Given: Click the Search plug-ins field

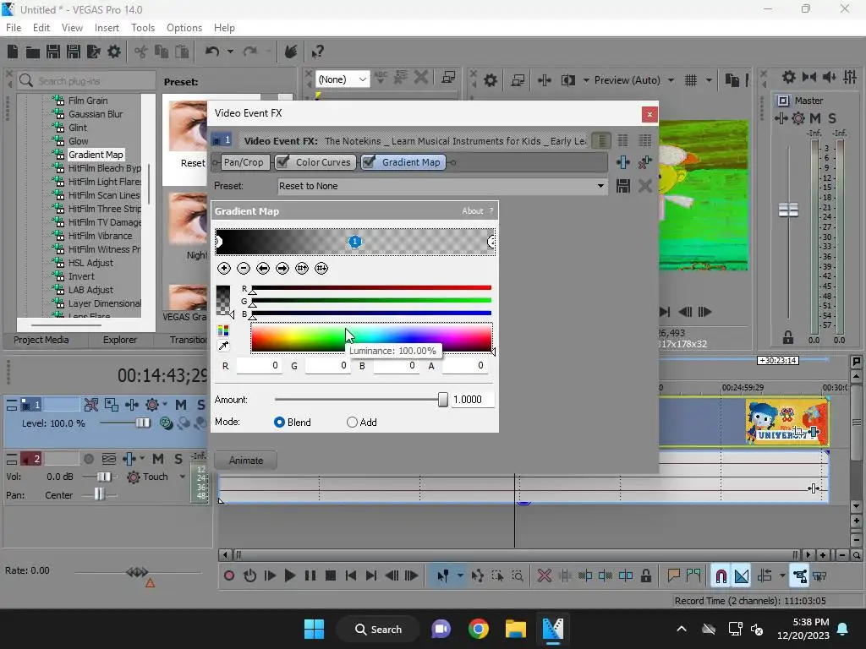Looking at the screenshot, I should point(87,81).
